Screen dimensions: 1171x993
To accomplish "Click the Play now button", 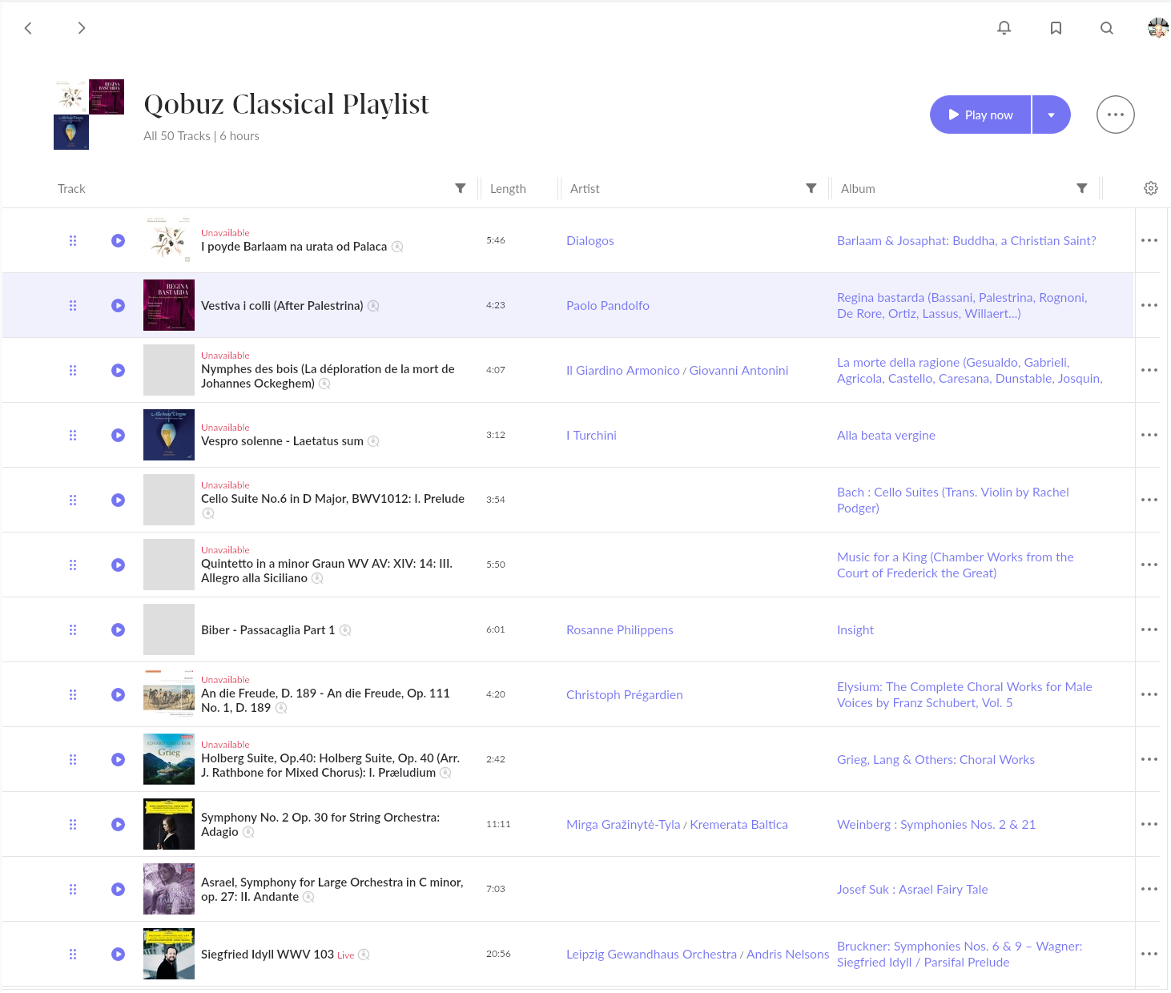I will (x=980, y=115).
